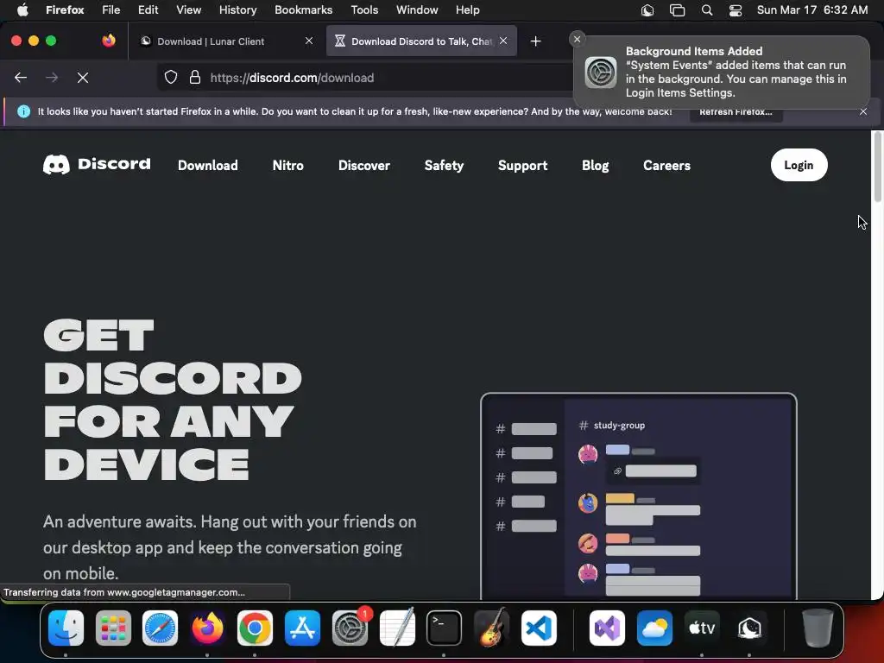Click Firefox in the dock
884x663 pixels.
tap(207, 628)
